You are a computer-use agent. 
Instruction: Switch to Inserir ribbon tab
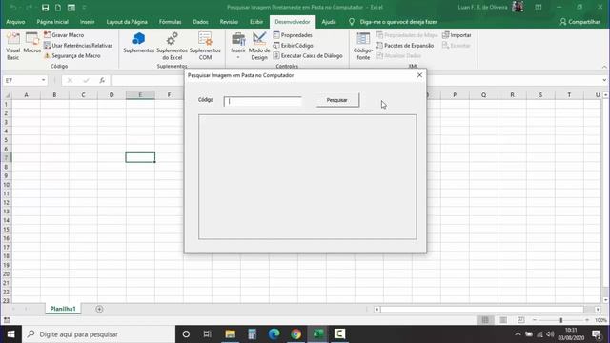click(x=87, y=22)
